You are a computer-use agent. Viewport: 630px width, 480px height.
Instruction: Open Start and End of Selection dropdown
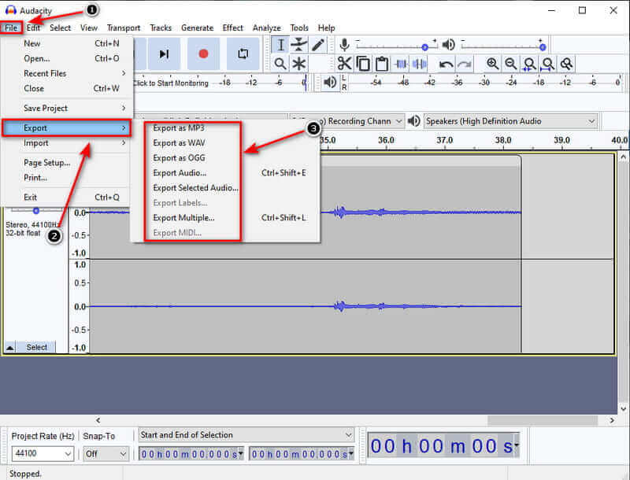click(246, 435)
